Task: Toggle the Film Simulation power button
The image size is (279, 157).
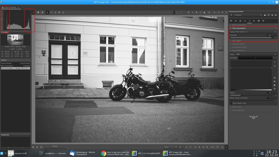Action: (231, 28)
